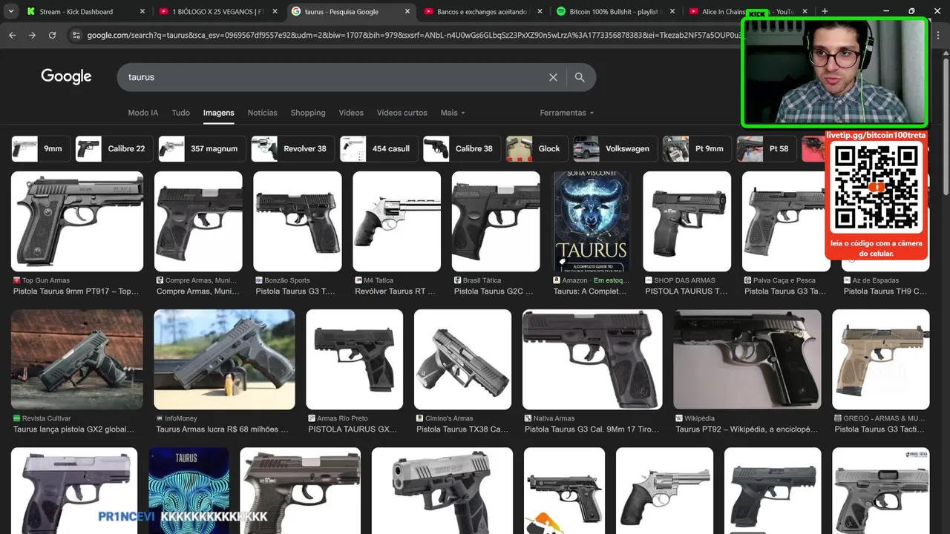The image size is (950, 534).
Task: Open Cimino's Armas TX38 image
Action: pyautogui.click(x=462, y=360)
